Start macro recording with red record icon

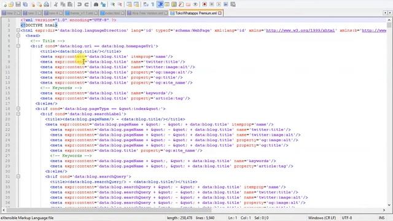click(x=204, y=4)
